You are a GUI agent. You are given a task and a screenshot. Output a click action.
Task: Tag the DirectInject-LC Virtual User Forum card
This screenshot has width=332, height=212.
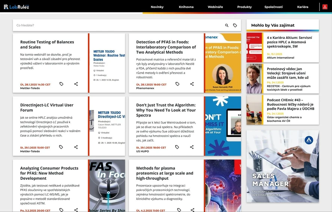click(61, 147)
